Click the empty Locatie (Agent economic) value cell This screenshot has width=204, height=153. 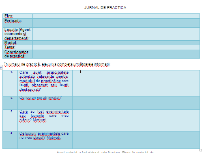[x=116, y=34]
